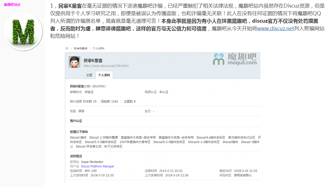Open the 官方插件发布讨论区 forum

[x=242, y=137]
